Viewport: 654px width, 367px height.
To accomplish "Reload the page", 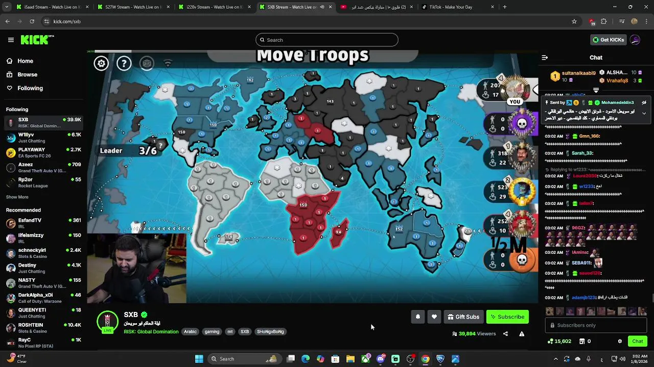I will coord(32,21).
